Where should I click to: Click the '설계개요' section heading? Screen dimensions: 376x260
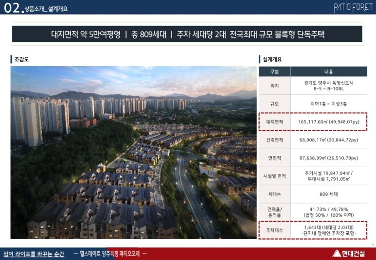pyautogui.click(x=272, y=59)
